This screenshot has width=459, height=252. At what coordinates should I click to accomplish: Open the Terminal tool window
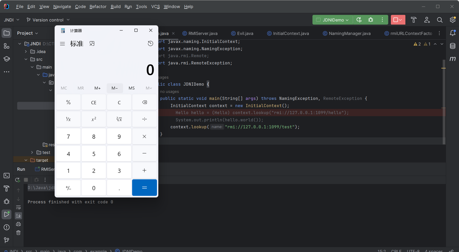click(7, 176)
